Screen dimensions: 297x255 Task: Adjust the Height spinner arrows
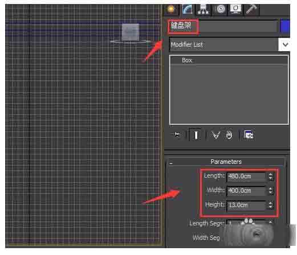pyautogui.click(x=271, y=205)
